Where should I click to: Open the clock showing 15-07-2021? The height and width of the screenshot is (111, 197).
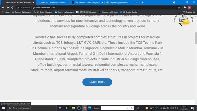(184, 108)
